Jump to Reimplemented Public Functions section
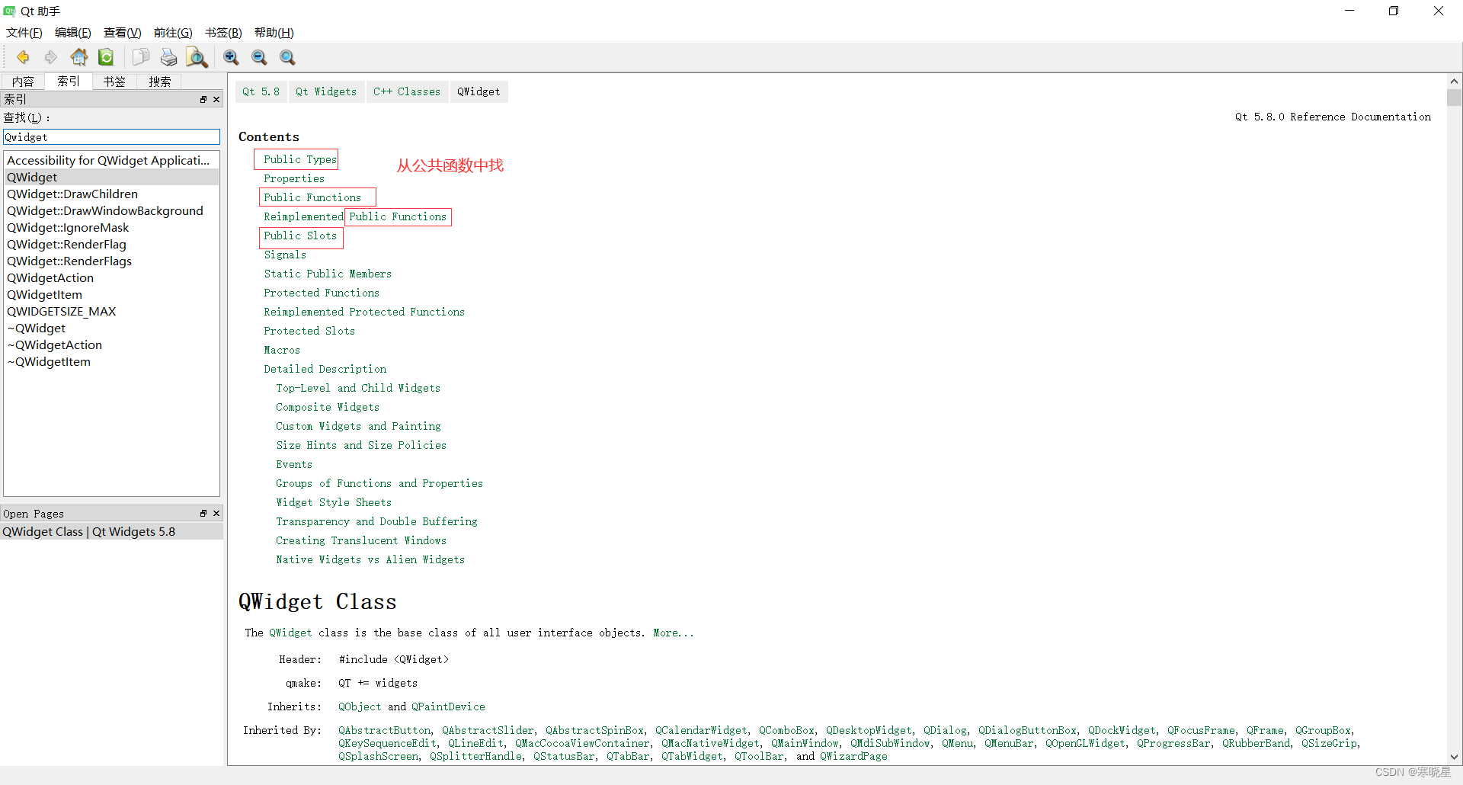This screenshot has height=785, width=1463. [x=355, y=216]
